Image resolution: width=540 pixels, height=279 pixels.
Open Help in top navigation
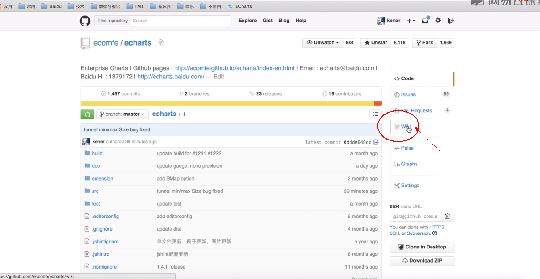point(301,21)
